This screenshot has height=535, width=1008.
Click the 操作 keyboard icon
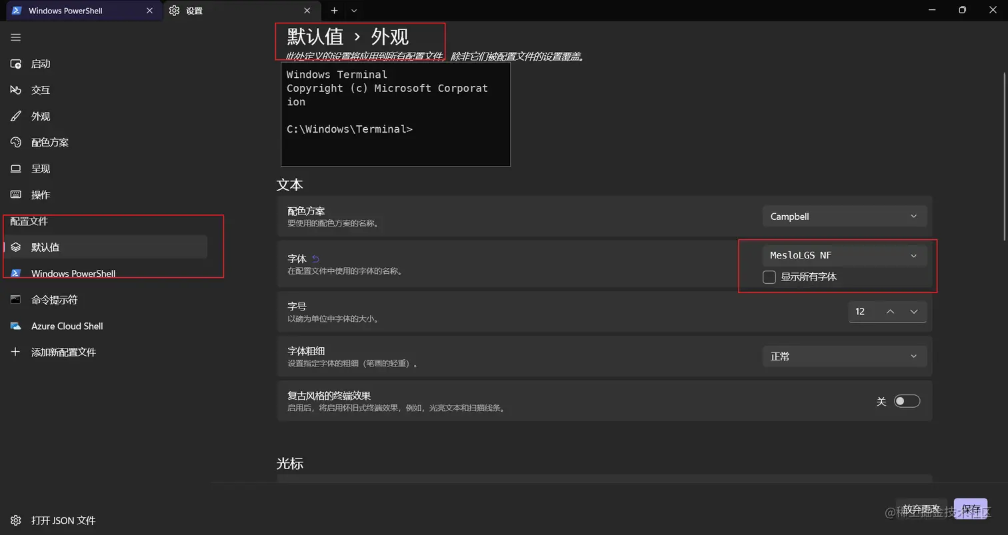pos(16,195)
